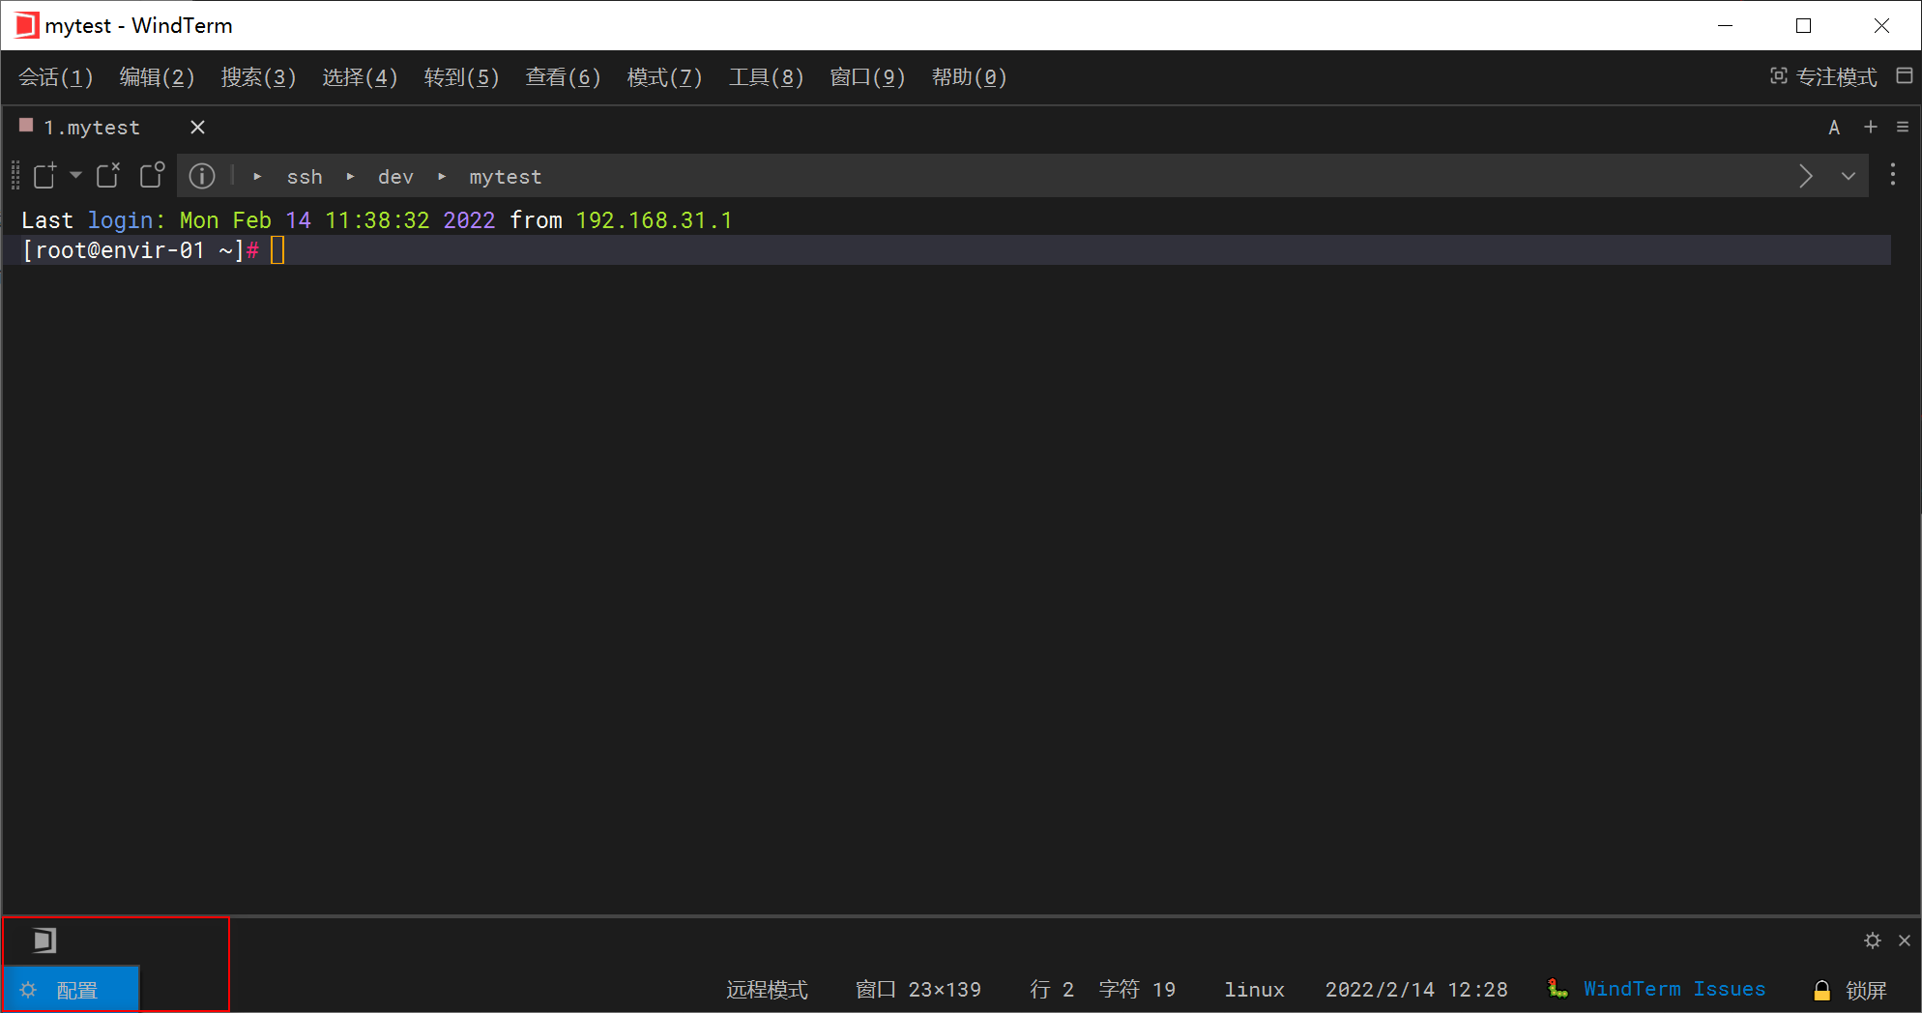Image resolution: width=1922 pixels, height=1013 pixels.
Task: Click the bottom panel settings gear
Action: [x=1873, y=941]
